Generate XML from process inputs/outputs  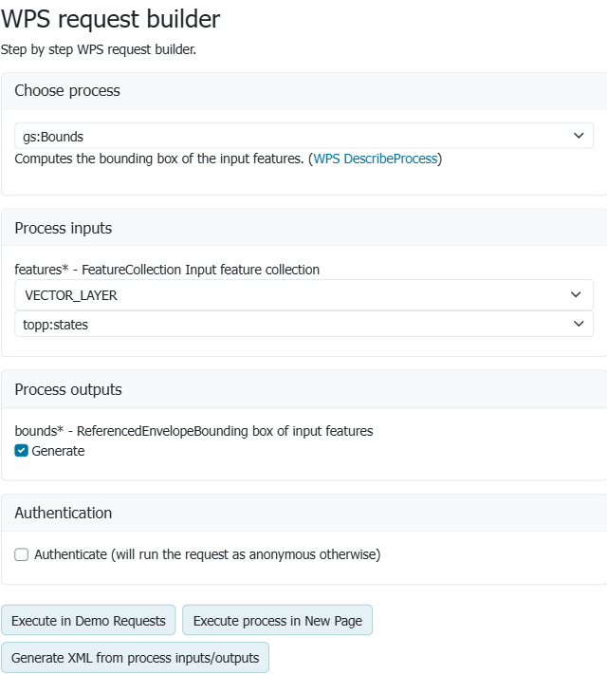coord(135,658)
